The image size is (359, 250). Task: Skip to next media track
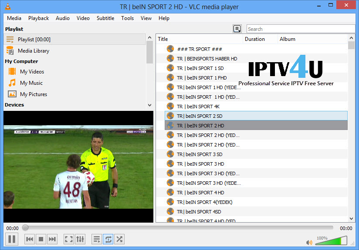(52, 239)
